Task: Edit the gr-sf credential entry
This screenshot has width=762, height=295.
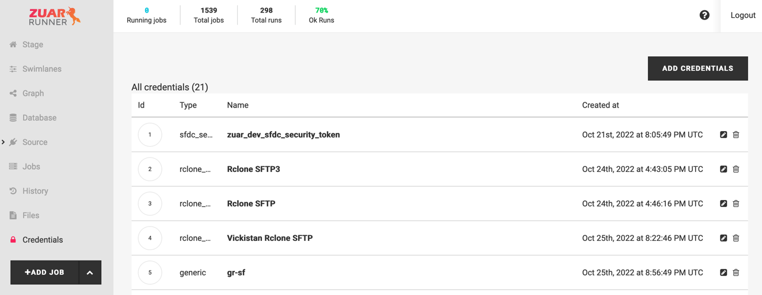Action: click(x=723, y=273)
